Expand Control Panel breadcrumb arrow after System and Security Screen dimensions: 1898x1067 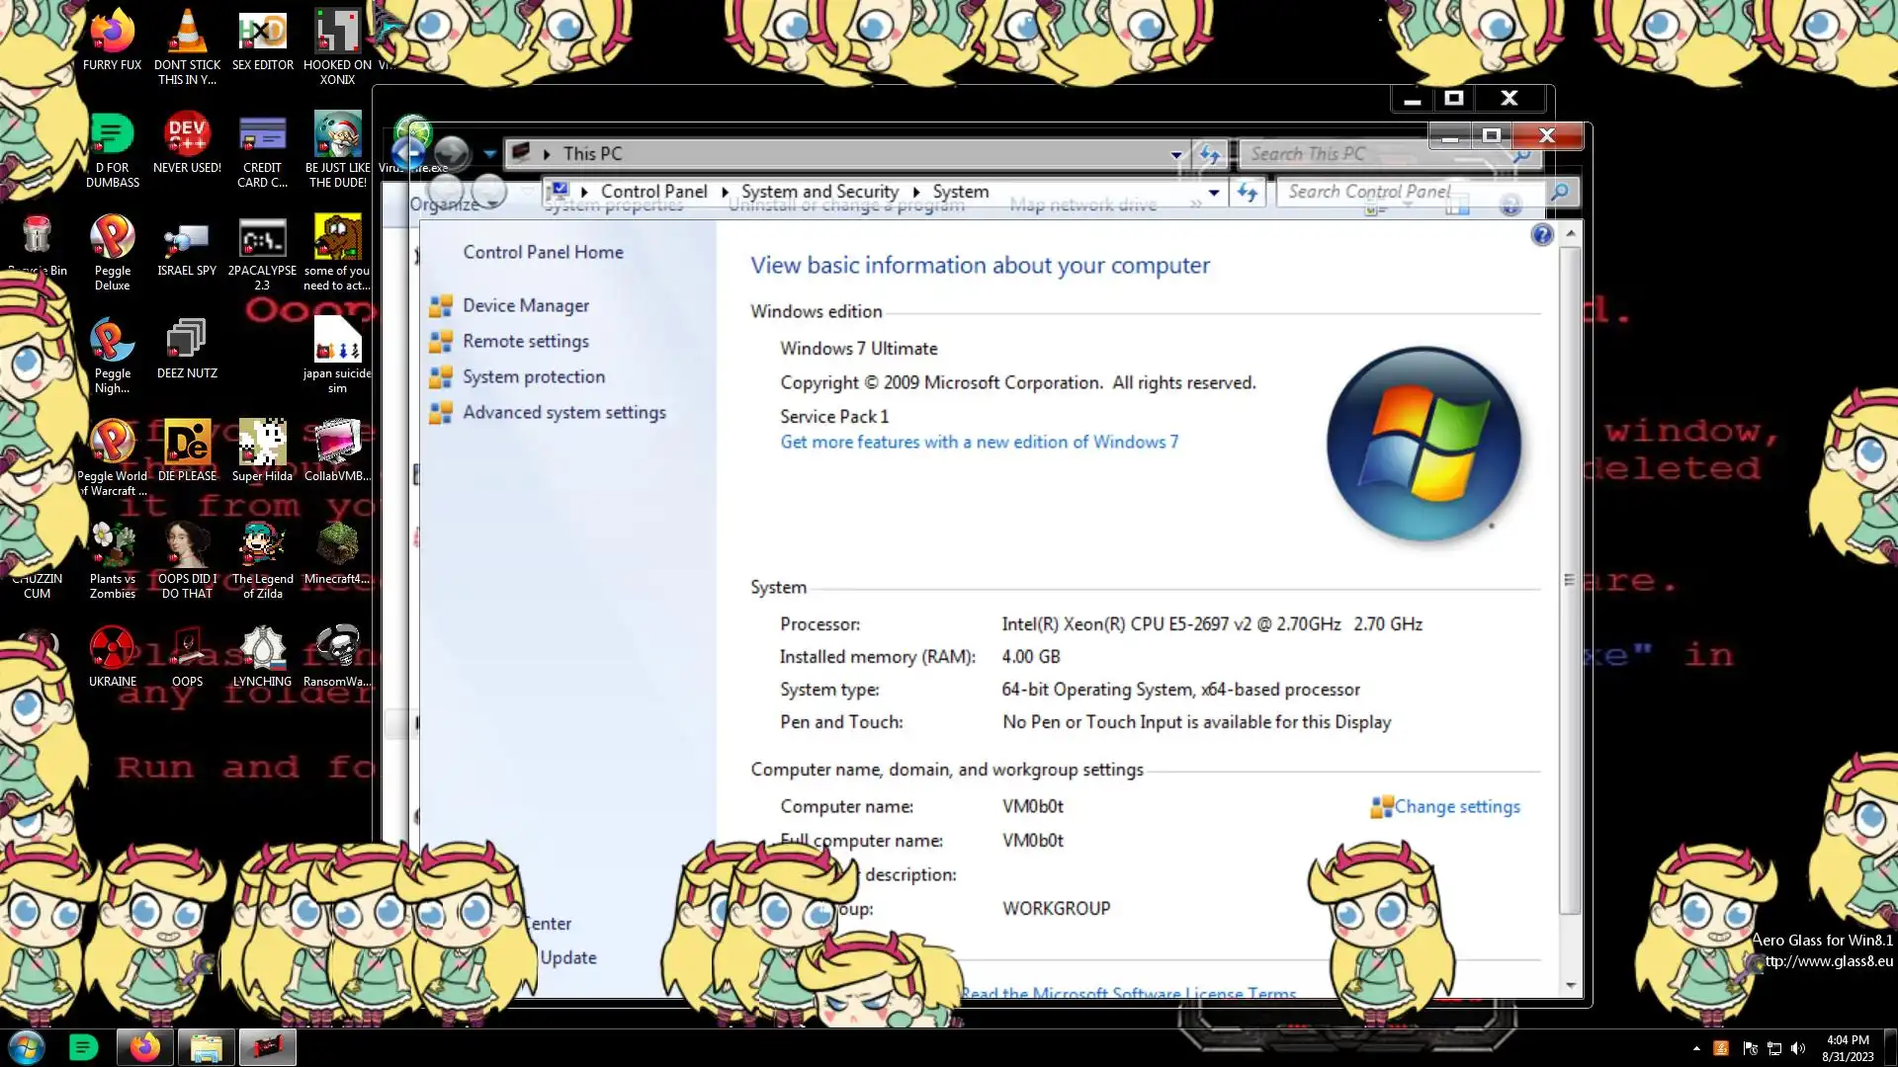pos(915,192)
